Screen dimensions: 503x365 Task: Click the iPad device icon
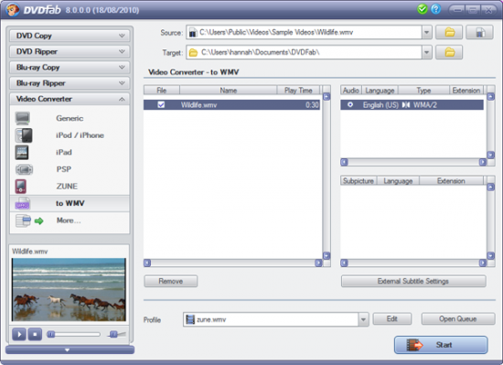click(x=22, y=153)
